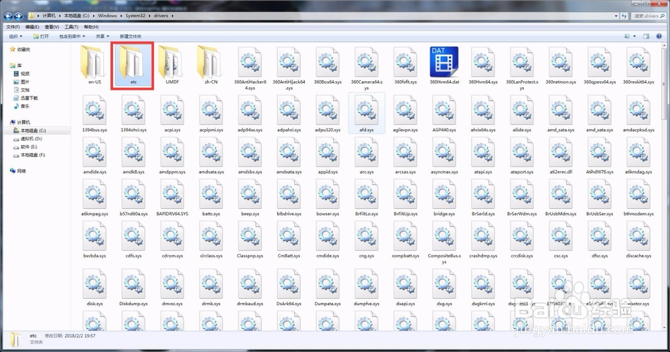This screenshot has height=352, width=670.
Task: Click the 搜索 drivers search box
Action: click(x=648, y=16)
